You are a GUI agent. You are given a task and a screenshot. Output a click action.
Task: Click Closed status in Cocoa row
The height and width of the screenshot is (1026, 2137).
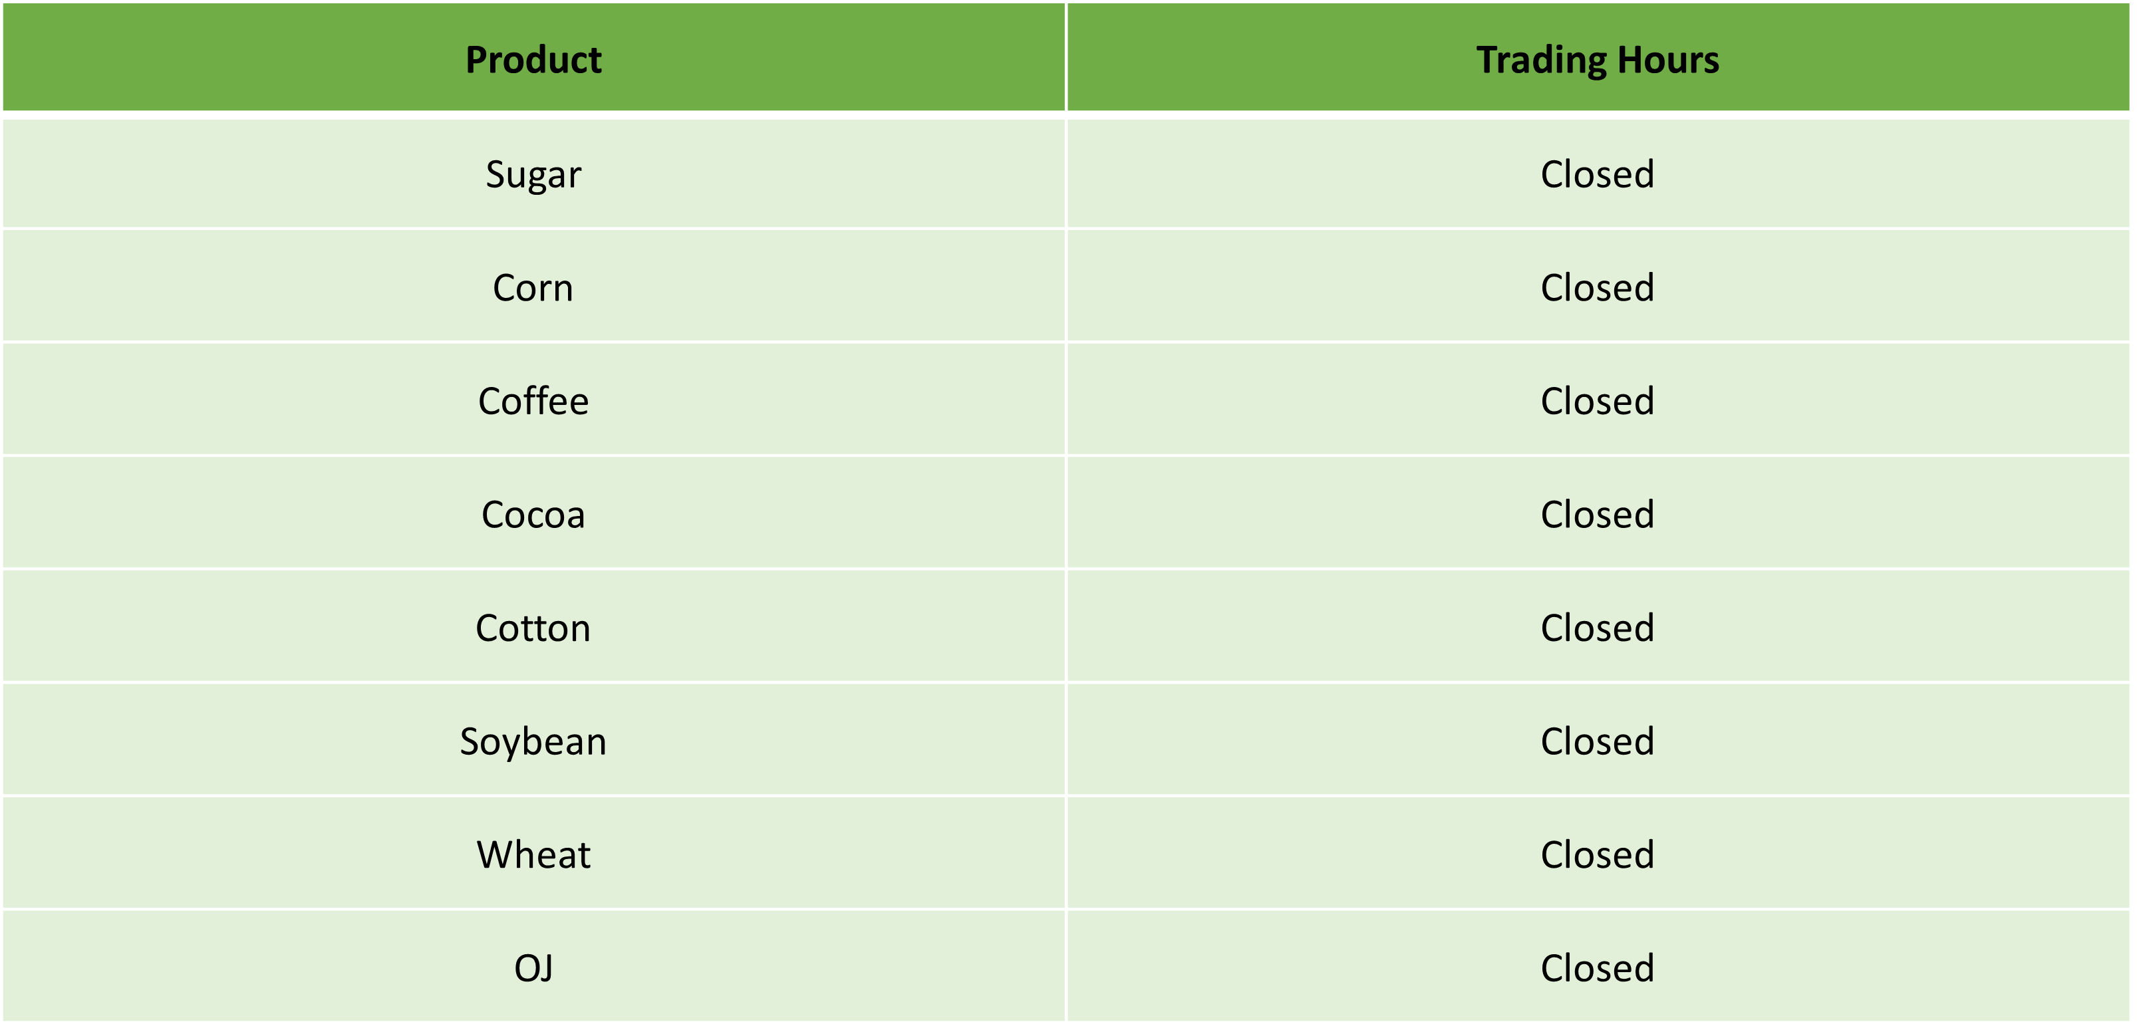[1598, 515]
